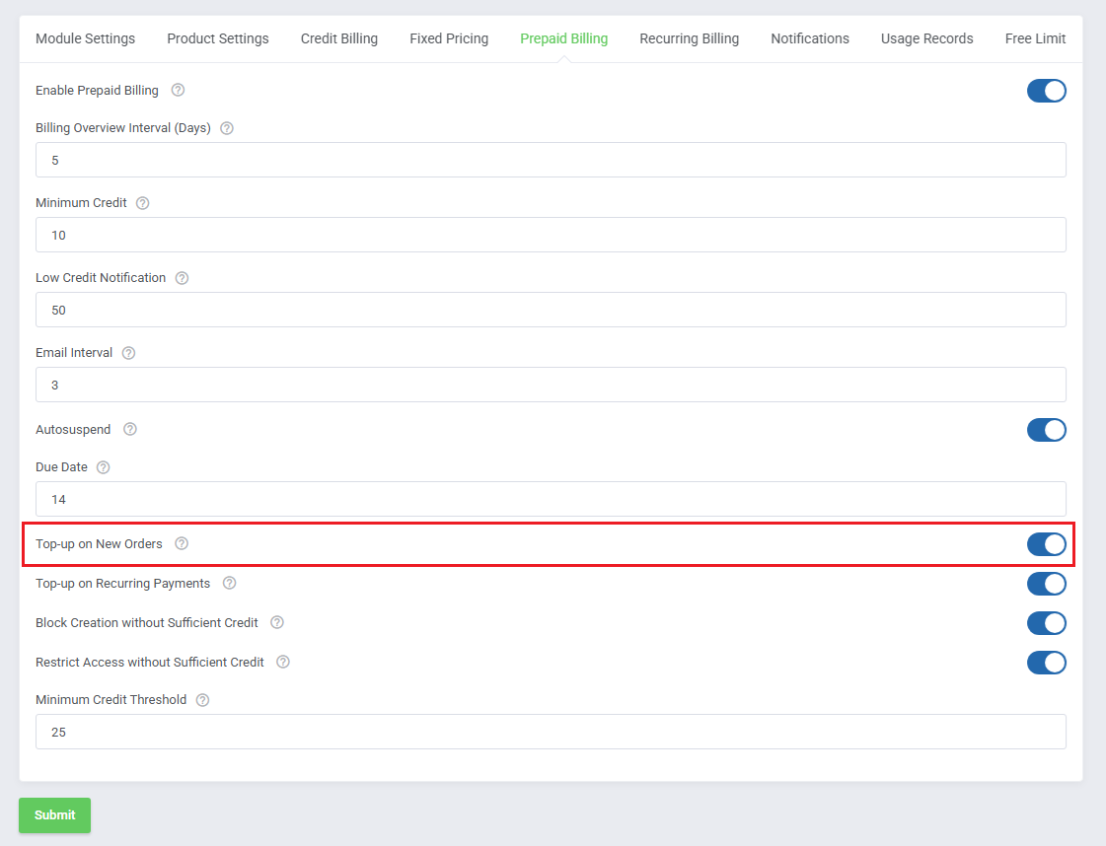This screenshot has height=846, width=1106.
Task: Focus the Low Credit Notification field
Action: point(551,310)
